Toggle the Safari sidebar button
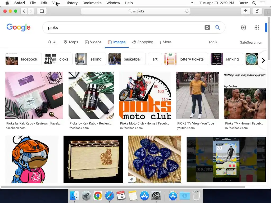Viewport: 271px width, 203px height. 42,11
